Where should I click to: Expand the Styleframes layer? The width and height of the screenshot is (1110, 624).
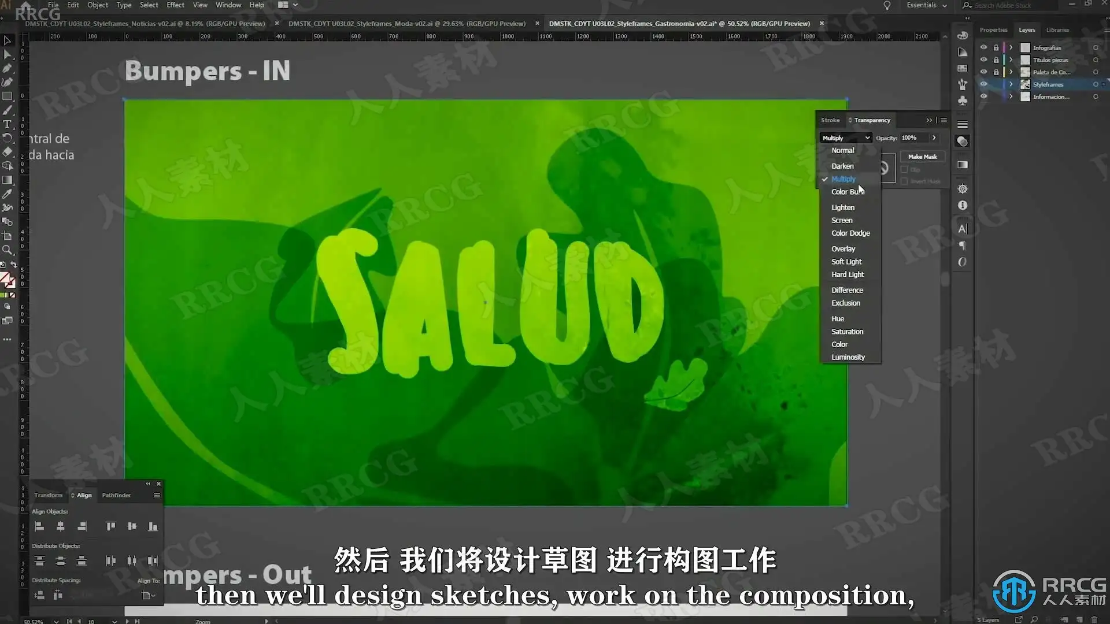1011,84
